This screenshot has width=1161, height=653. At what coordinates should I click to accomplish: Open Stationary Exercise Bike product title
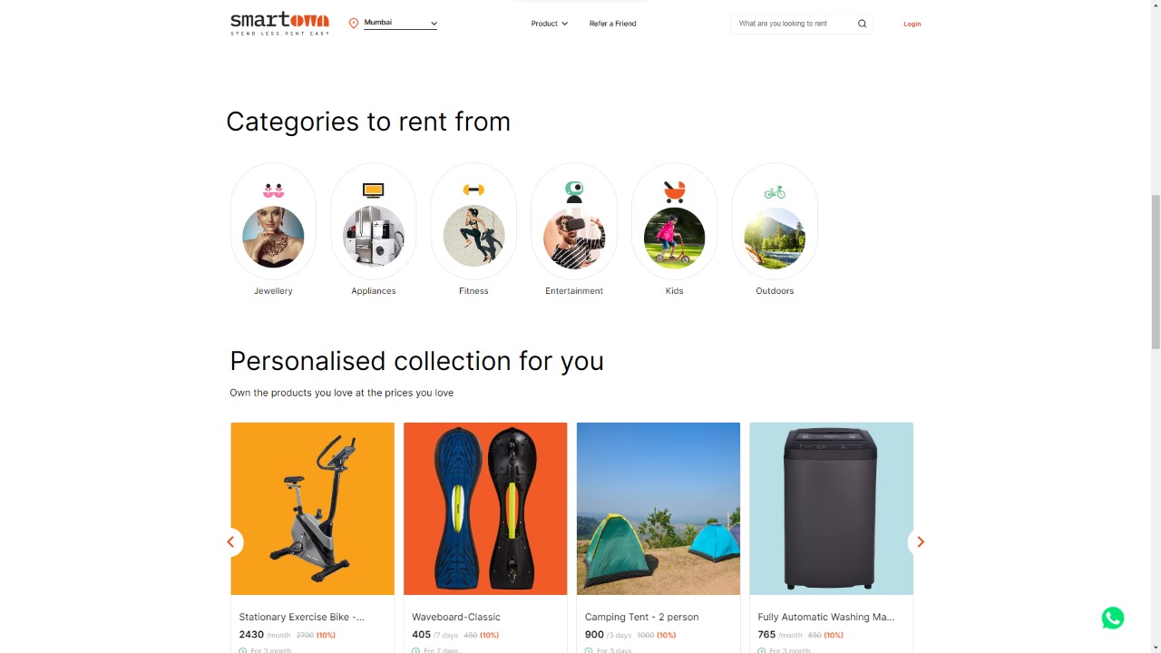302,617
